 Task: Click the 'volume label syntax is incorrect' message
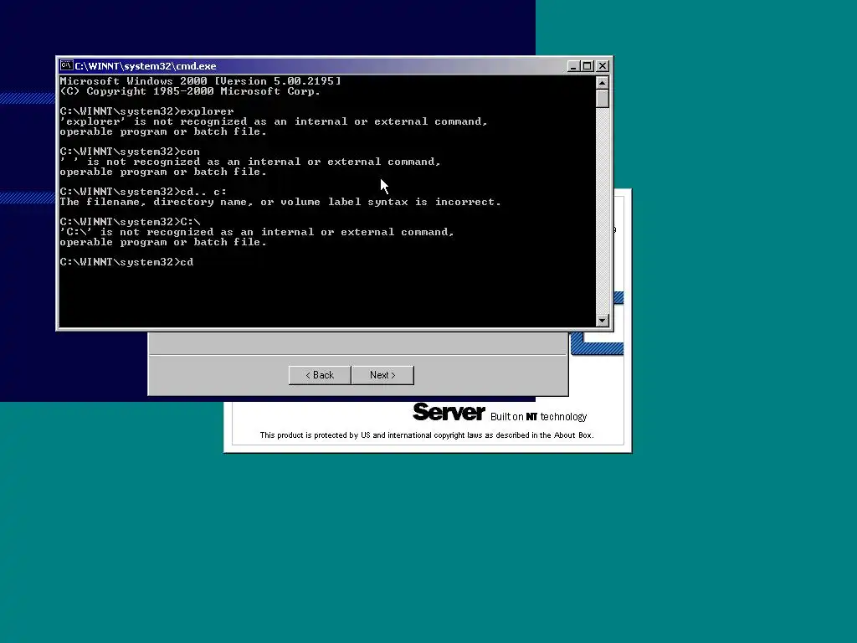pos(280,202)
